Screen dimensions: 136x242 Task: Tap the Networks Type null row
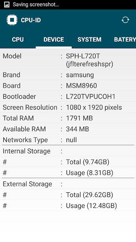pyautogui.click(x=68, y=140)
